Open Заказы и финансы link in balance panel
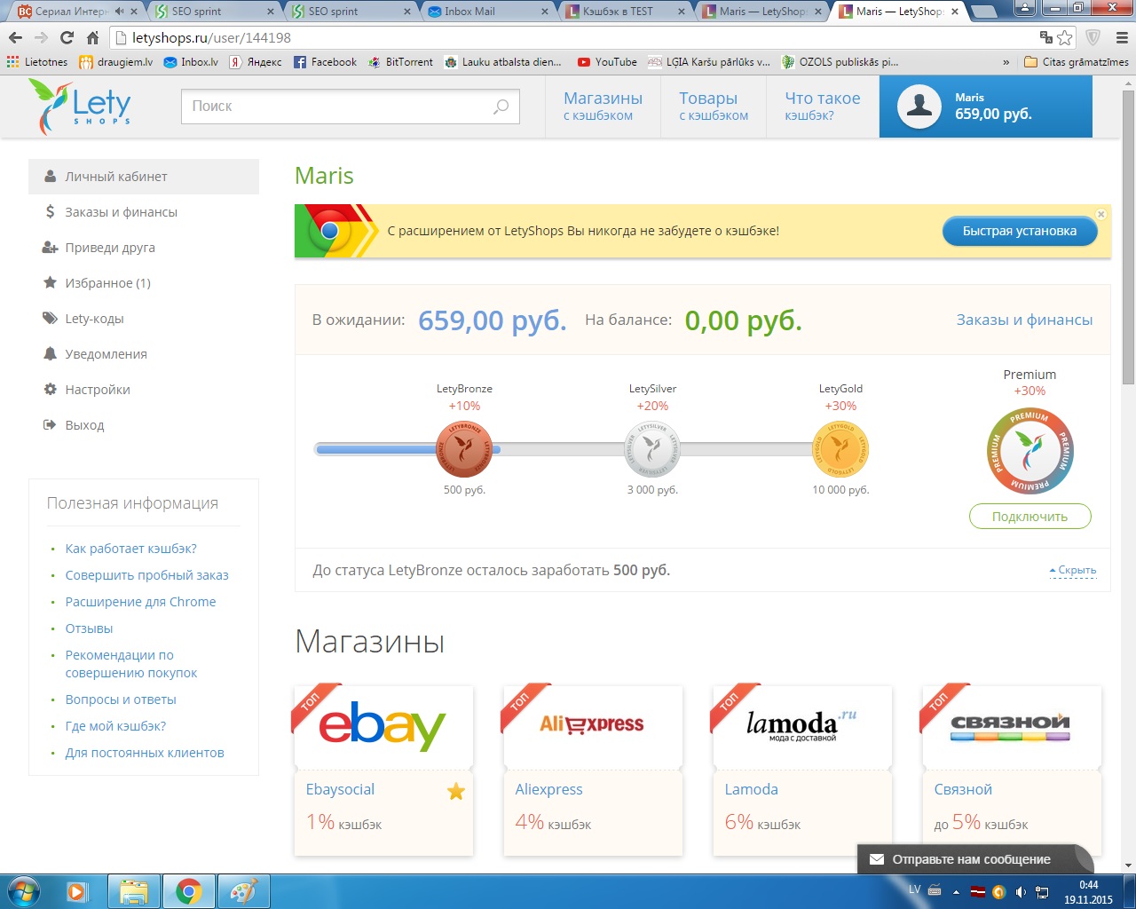 point(1024,320)
